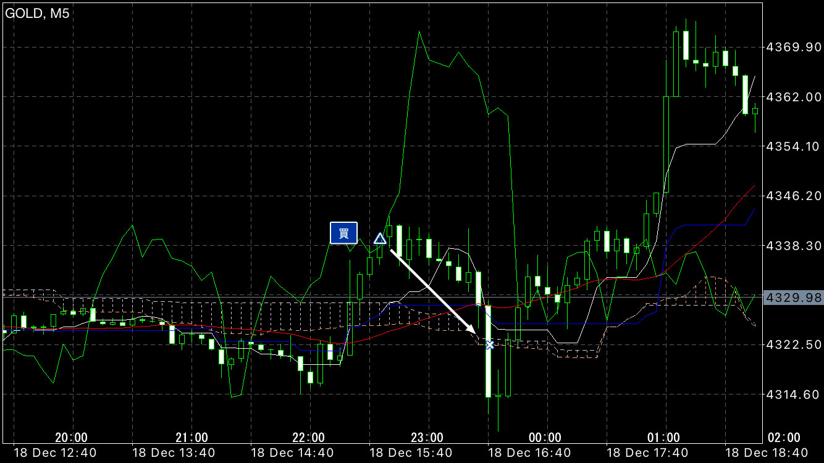Image resolution: width=824 pixels, height=463 pixels.
Task: Click the blue X trade exit marker
Action: tap(489, 344)
